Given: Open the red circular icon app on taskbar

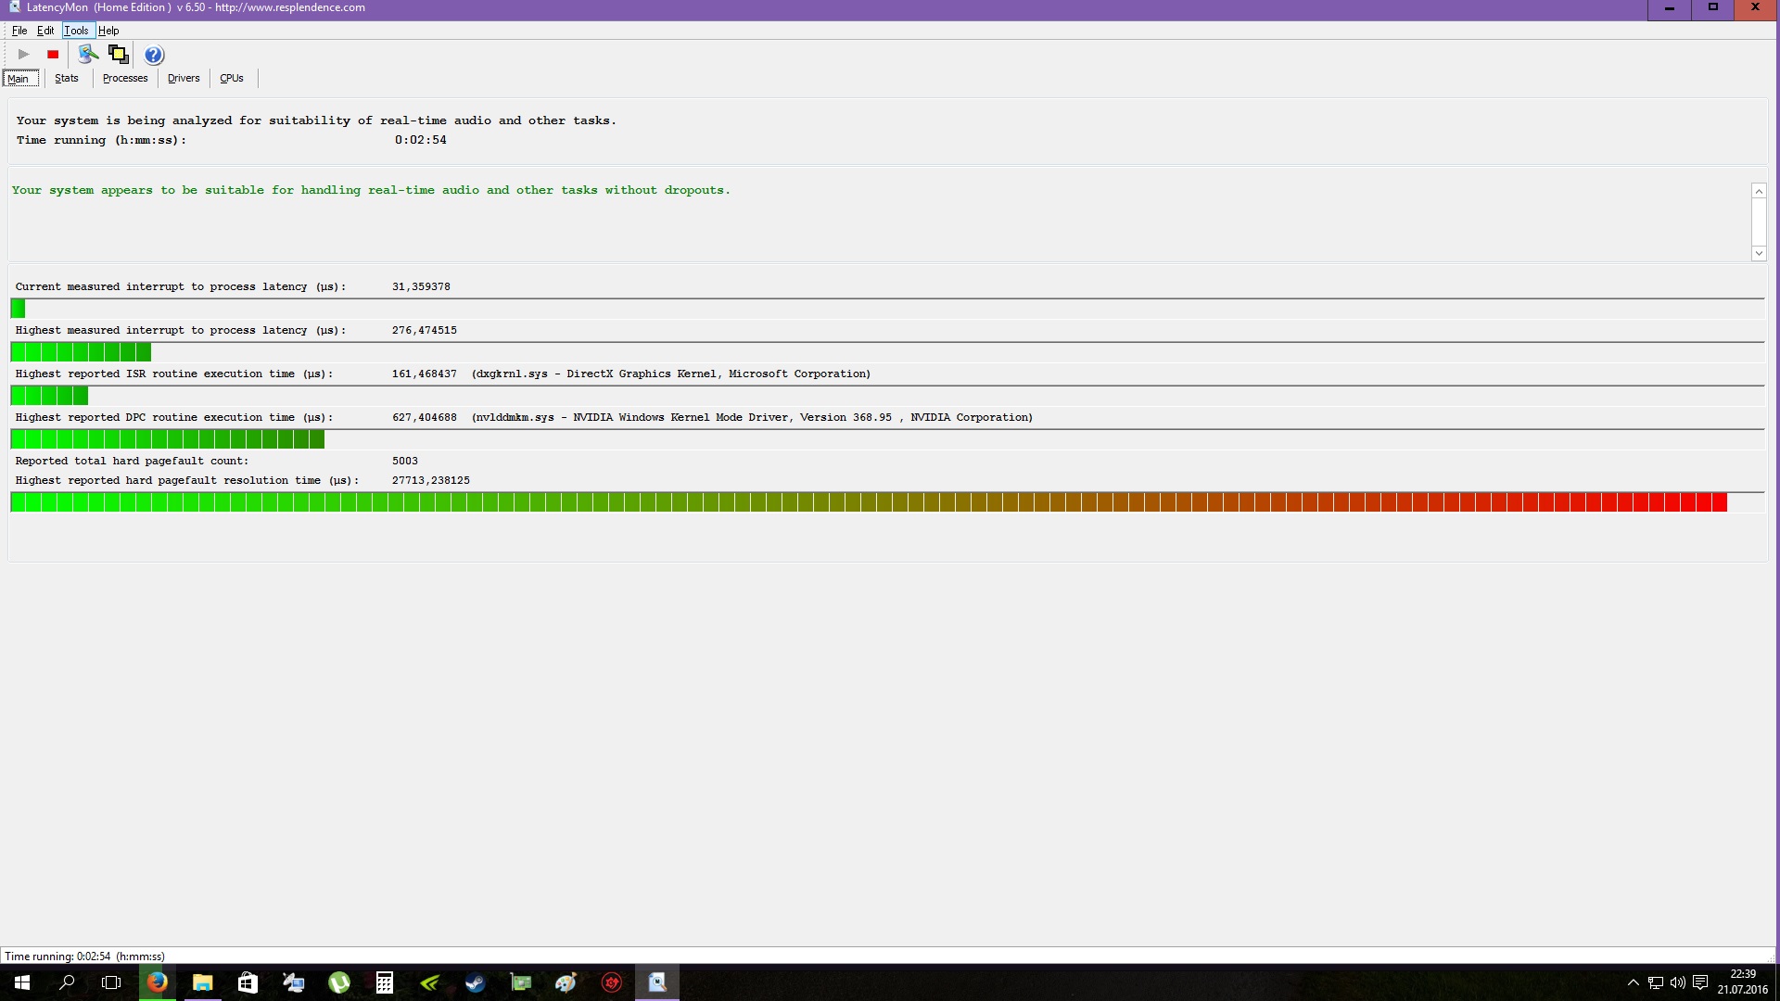Looking at the screenshot, I should pos(611,982).
